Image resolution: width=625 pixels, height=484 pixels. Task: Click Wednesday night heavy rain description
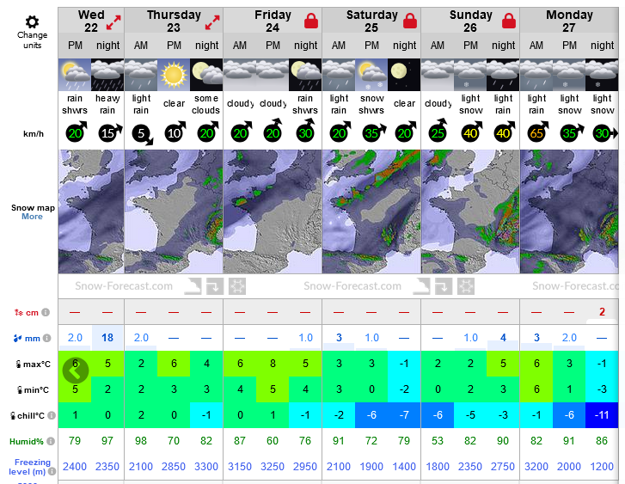(x=107, y=104)
